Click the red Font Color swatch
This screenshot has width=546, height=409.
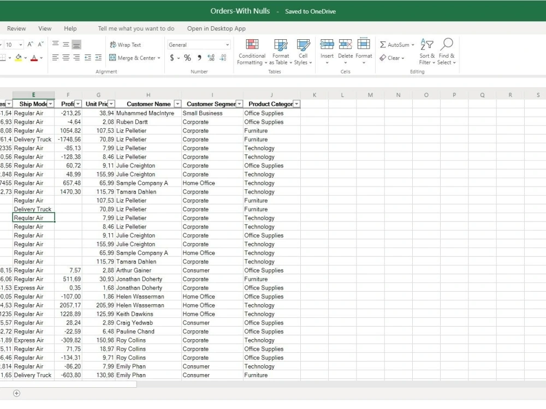(x=34, y=57)
